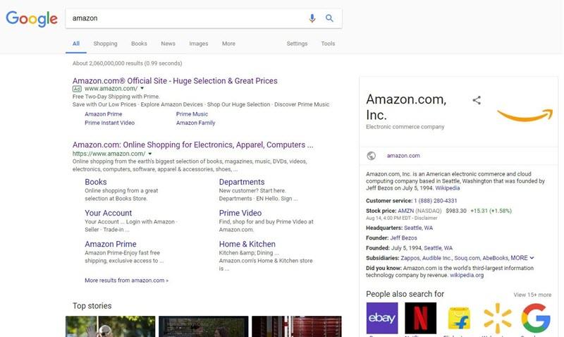Viewport: 564px width, 337px height.
Task: Expand the dropdown arrow beside https://www.amazon.com/
Action: click(150, 154)
